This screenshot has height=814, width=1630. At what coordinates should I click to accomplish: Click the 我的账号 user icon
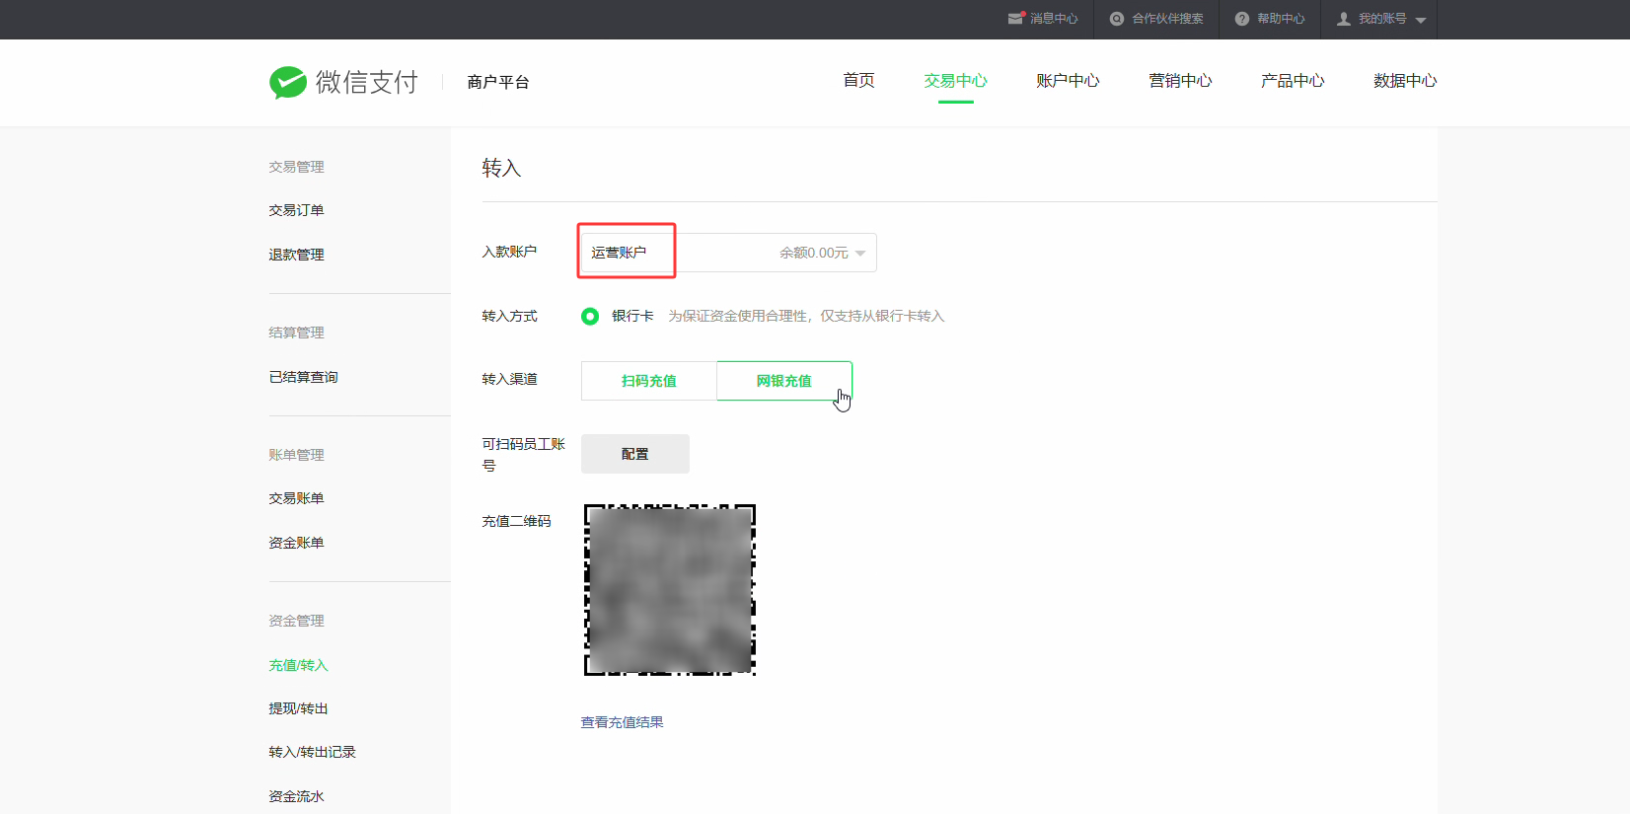pos(1344,19)
